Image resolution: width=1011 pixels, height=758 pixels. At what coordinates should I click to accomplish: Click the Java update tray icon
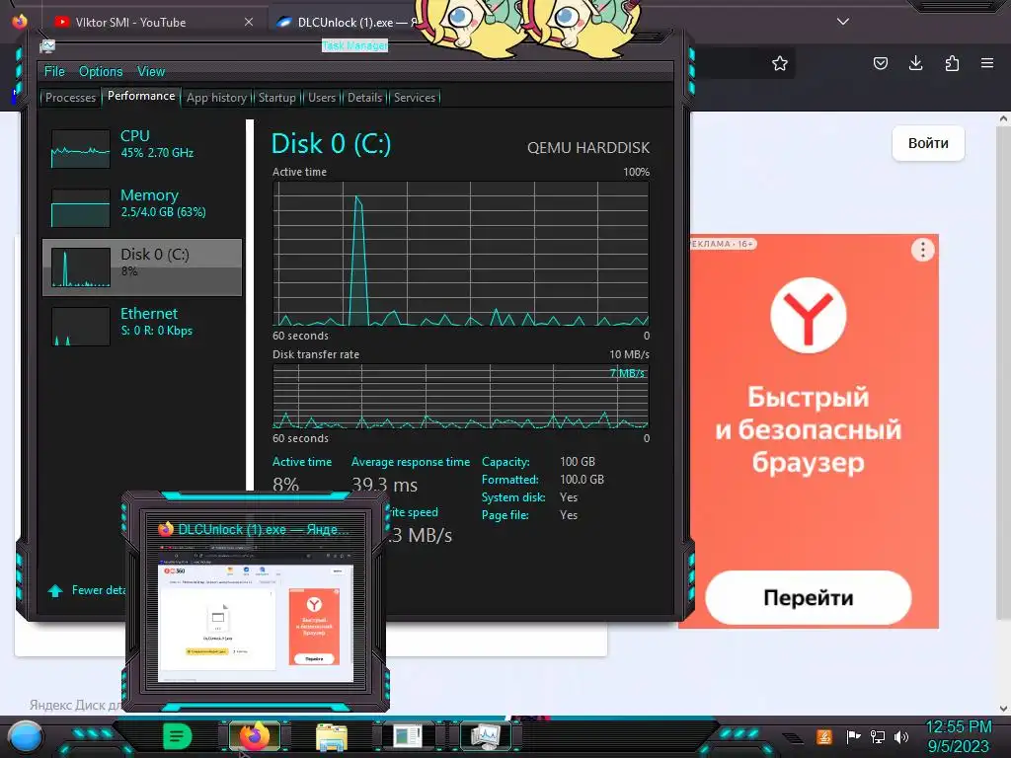pyautogui.click(x=824, y=736)
